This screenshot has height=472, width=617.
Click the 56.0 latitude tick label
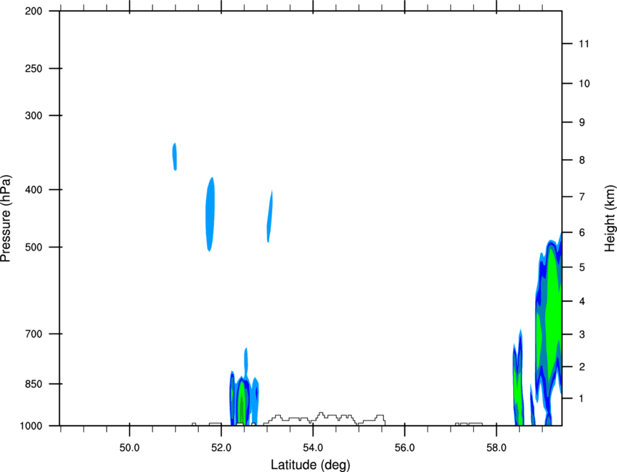point(404,448)
